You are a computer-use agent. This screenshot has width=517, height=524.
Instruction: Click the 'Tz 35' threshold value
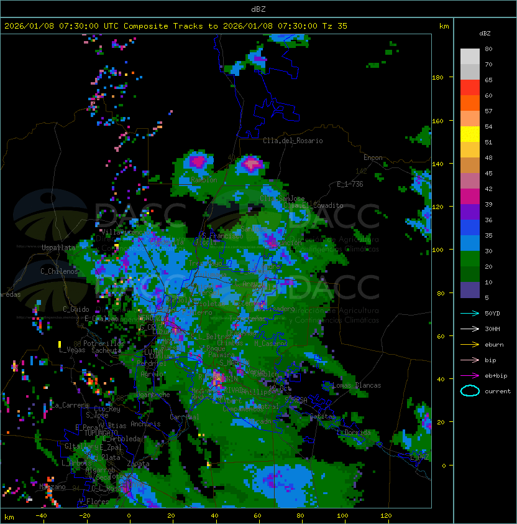[335, 26]
